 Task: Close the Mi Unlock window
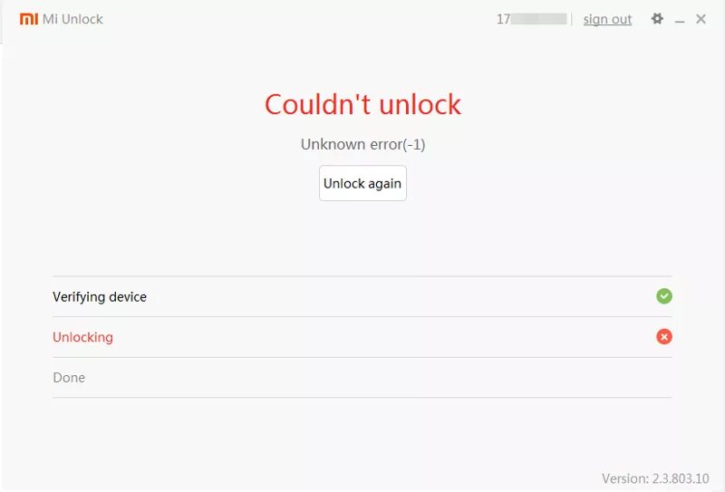click(x=701, y=19)
